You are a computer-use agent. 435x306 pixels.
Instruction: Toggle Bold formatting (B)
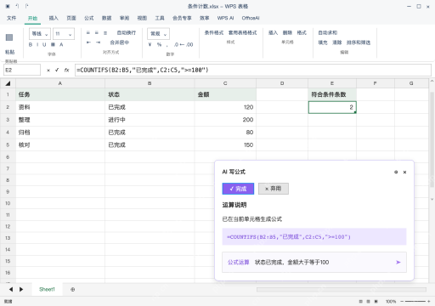coord(31,44)
